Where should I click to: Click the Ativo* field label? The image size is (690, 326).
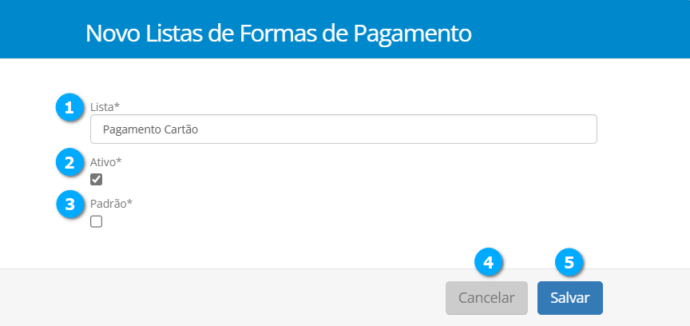click(x=106, y=162)
